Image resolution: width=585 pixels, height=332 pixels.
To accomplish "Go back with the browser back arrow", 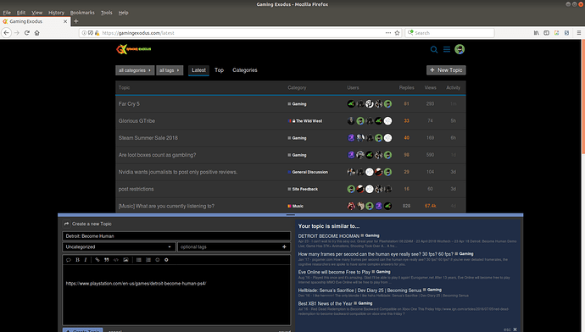I will pos(6,33).
